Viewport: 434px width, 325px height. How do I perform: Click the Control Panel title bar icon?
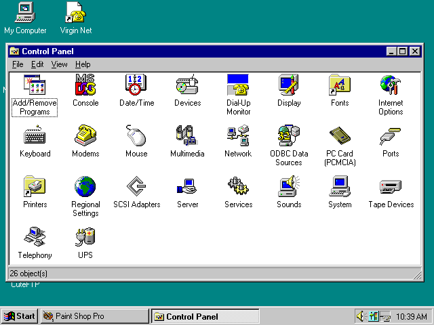pyautogui.click(x=14, y=51)
